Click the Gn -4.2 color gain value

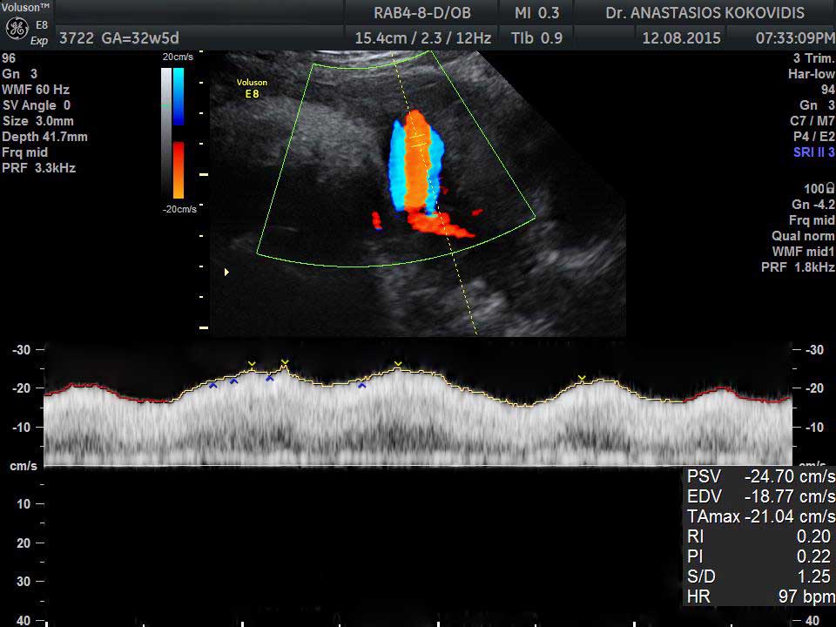[813, 204]
